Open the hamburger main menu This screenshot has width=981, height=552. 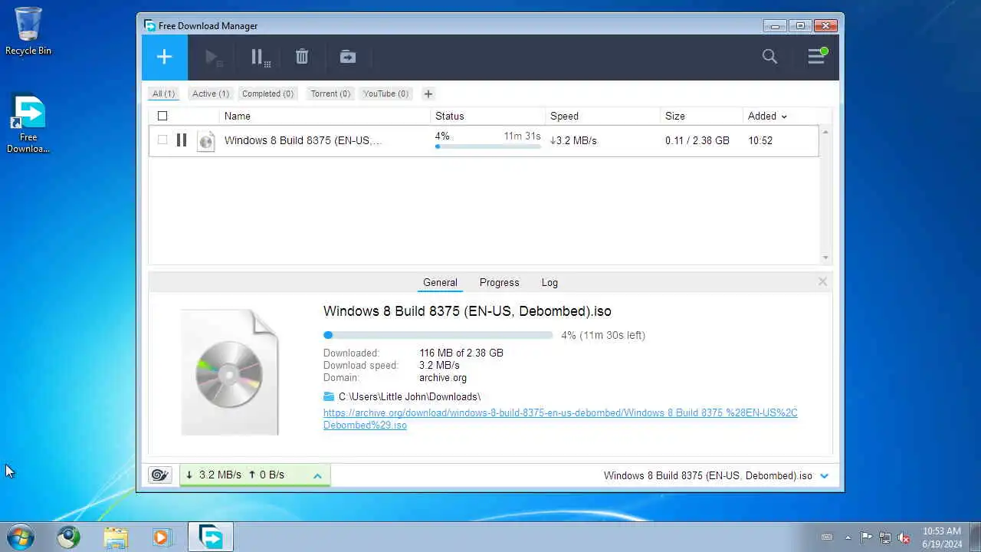pos(817,57)
